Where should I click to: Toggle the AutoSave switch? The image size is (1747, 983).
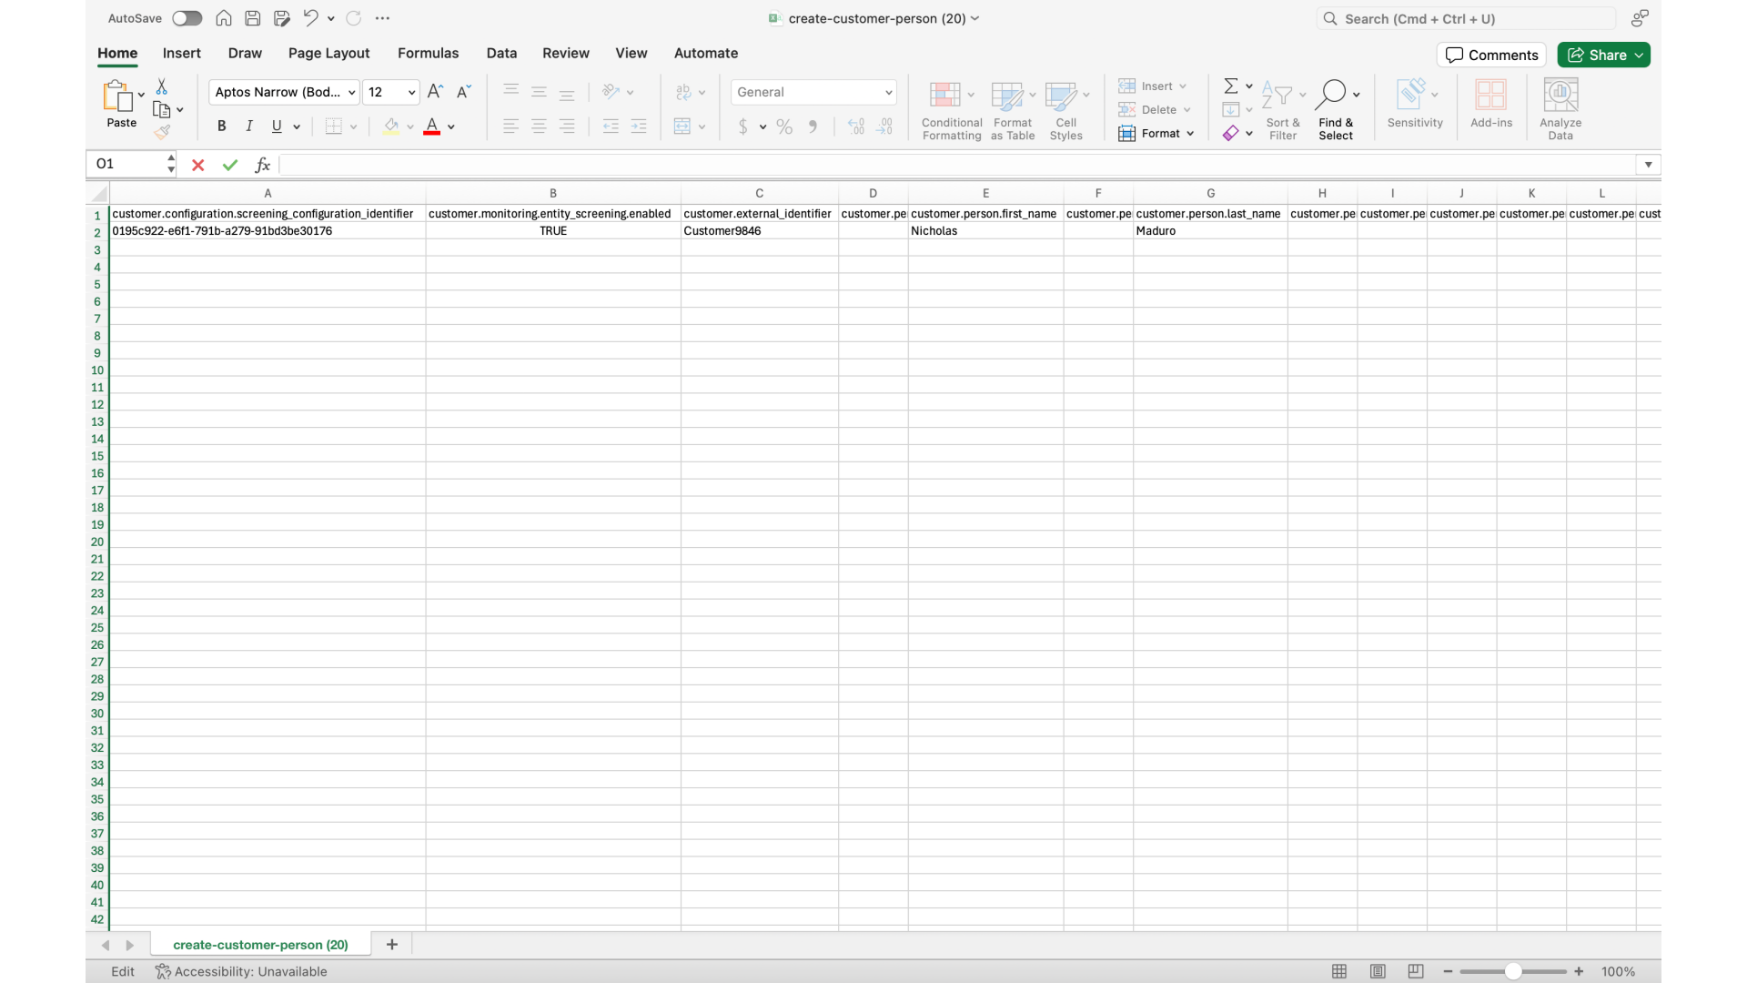coord(187,18)
